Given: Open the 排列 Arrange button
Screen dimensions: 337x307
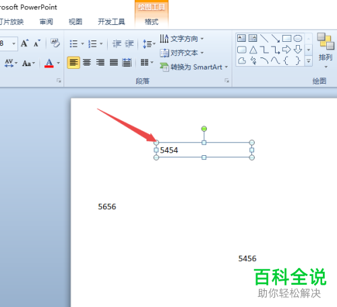Looking at the screenshot, I should coord(326,51).
